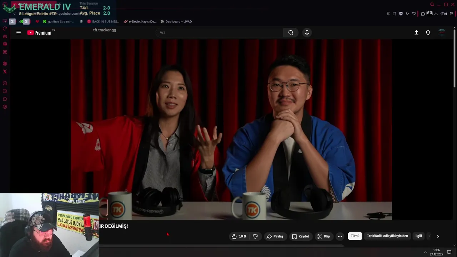Select the Tümü filter chip
The width and height of the screenshot is (457, 257).
355,236
